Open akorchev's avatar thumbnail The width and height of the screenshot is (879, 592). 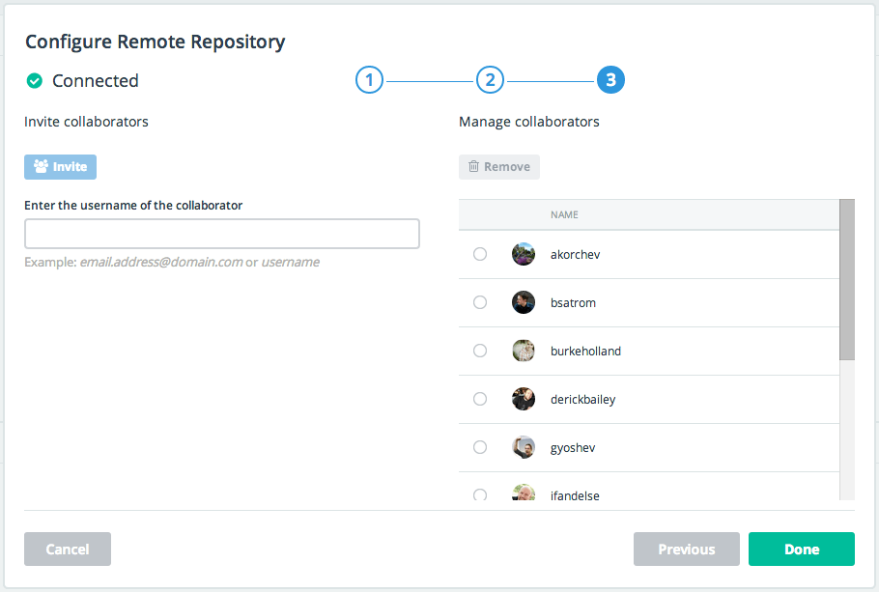(524, 254)
